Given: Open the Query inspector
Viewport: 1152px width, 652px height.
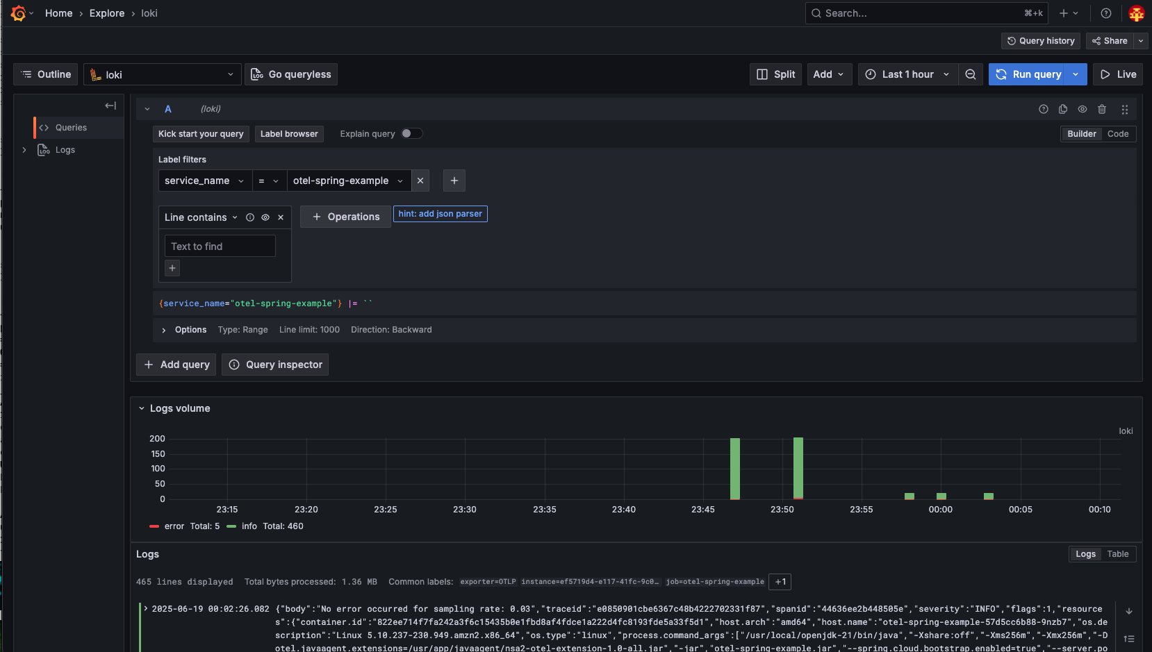Looking at the screenshot, I should 275,365.
